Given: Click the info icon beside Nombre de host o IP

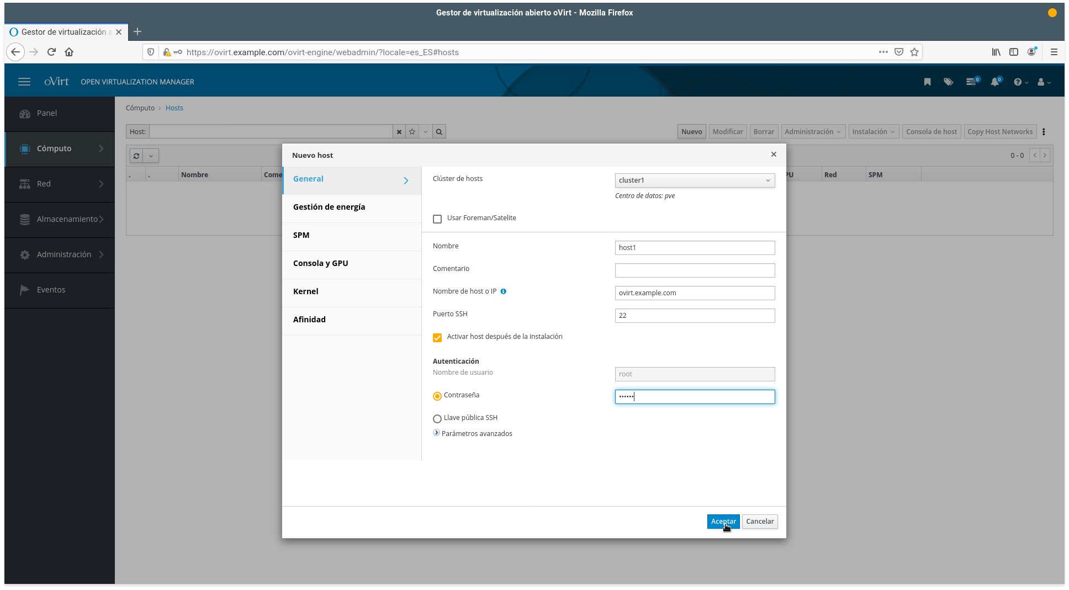Looking at the screenshot, I should click(503, 291).
